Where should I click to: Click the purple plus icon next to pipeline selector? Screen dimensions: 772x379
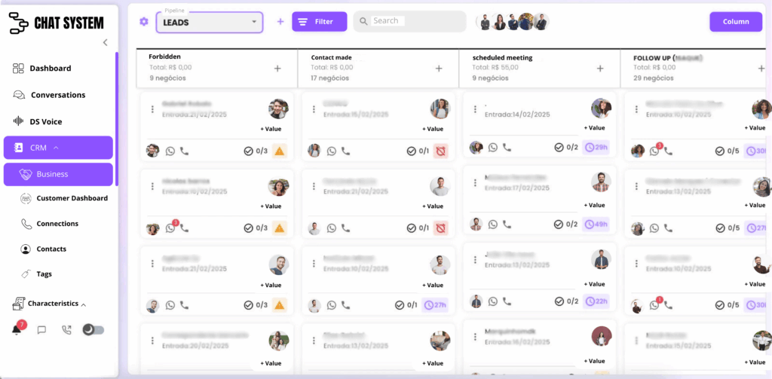(x=280, y=22)
